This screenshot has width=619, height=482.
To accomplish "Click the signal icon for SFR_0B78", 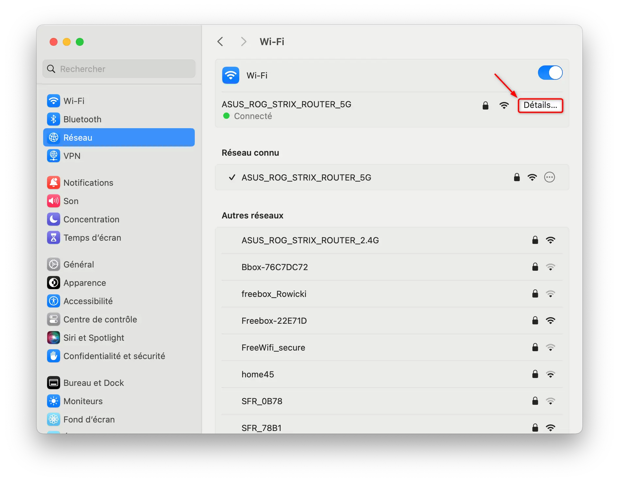I will pyautogui.click(x=551, y=401).
